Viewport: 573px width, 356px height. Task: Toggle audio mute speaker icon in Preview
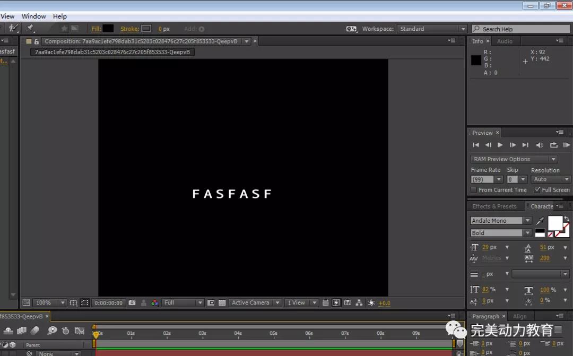coord(540,145)
